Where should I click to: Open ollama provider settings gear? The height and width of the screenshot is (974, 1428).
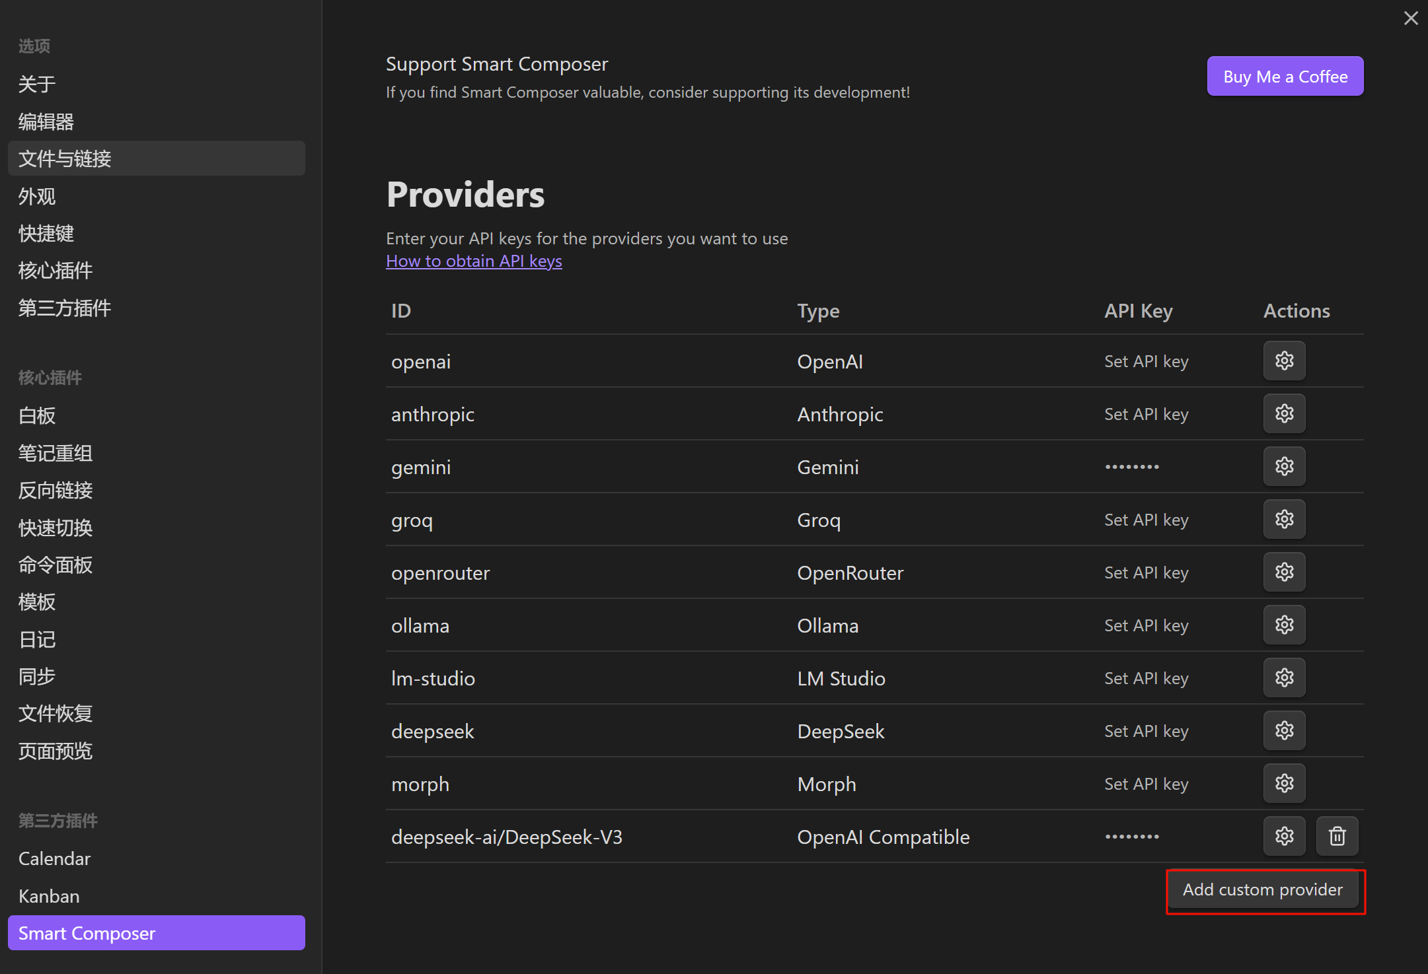(x=1284, y=625)
